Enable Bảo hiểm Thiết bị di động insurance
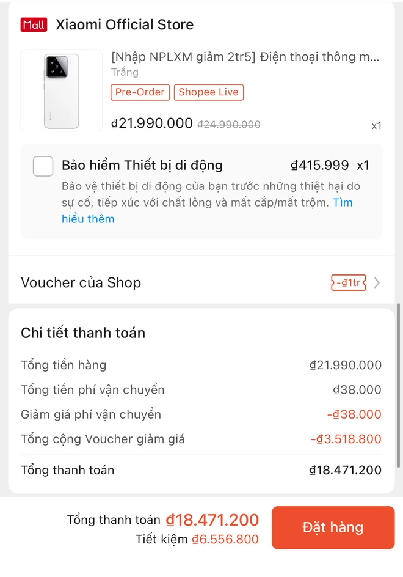 (43, 166)
